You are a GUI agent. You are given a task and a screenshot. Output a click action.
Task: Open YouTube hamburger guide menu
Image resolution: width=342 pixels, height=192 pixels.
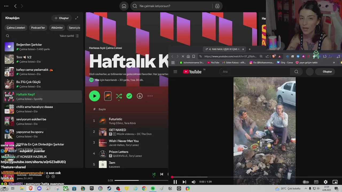point(175,71)
